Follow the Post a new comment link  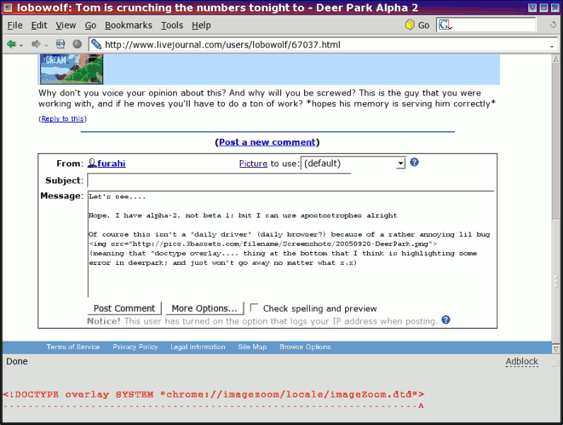(267, 142)
